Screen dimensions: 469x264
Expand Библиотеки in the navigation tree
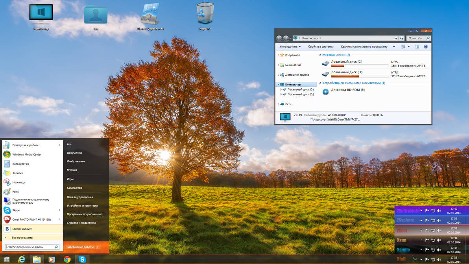279,65
